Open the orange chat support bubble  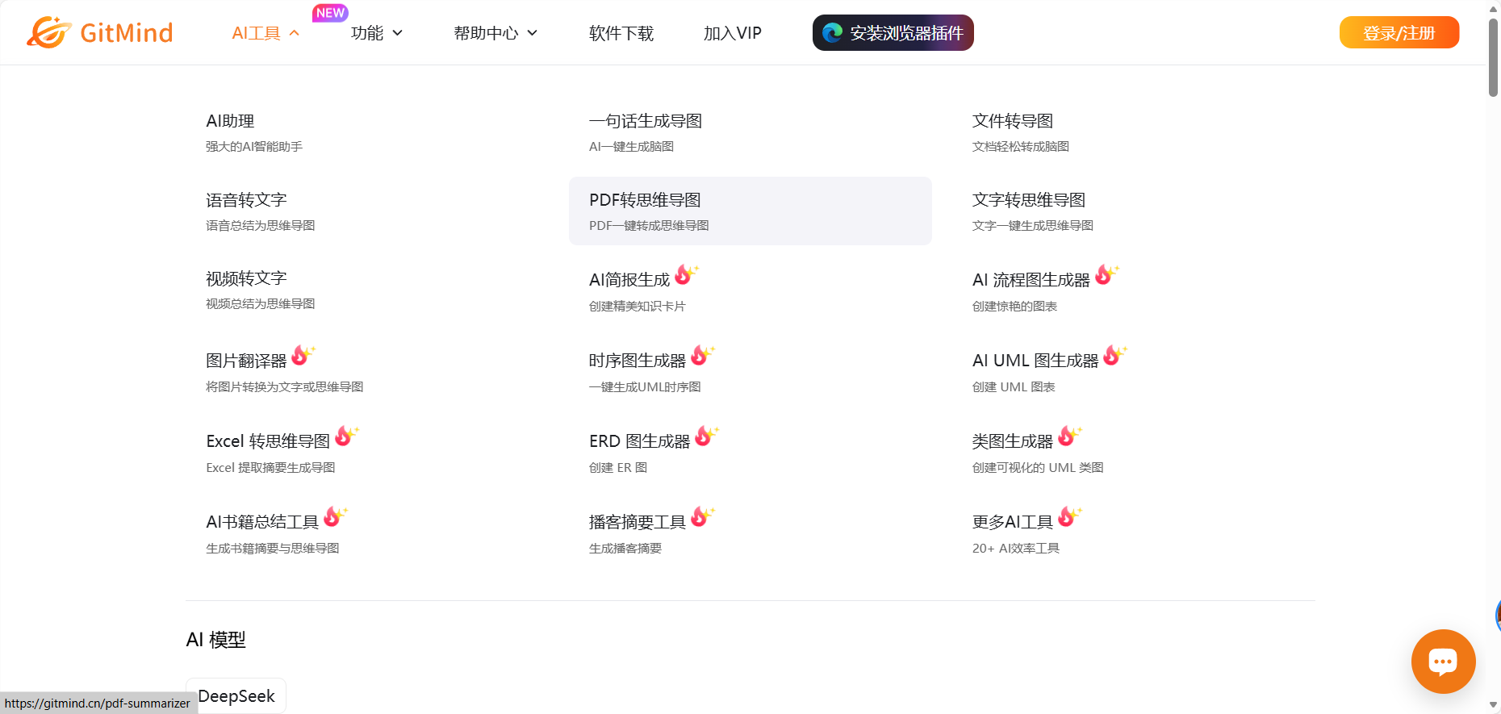point(1443,662)
